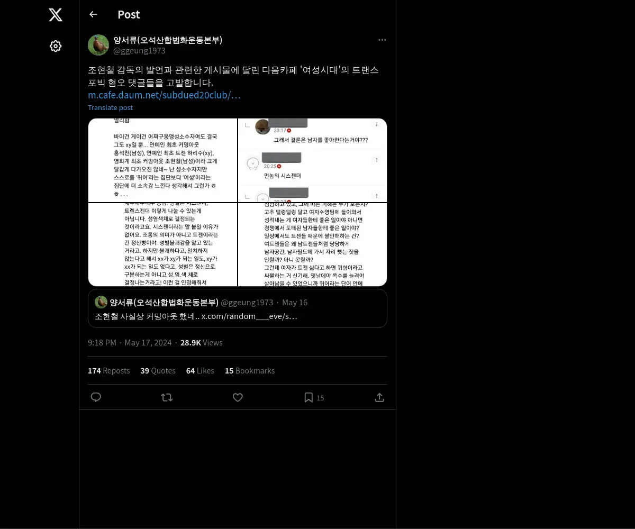Open the author's pheasant profile avatar

(98, 45)
